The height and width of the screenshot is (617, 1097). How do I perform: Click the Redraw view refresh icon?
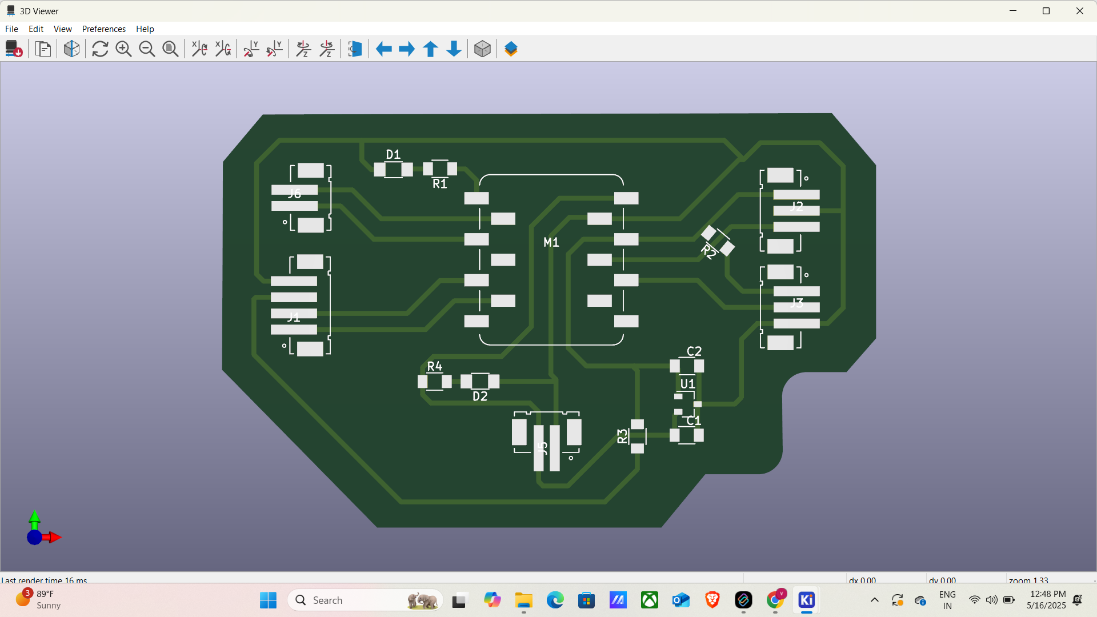[100, 49]
